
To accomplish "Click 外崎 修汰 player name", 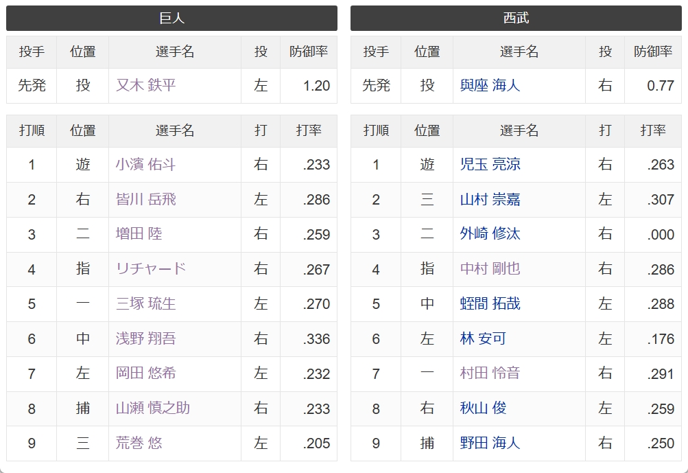I will pyautogui.click(x=490, y=234).
